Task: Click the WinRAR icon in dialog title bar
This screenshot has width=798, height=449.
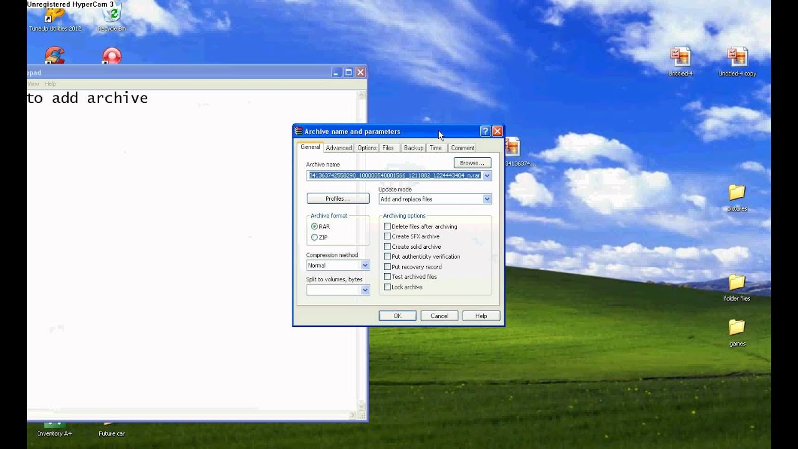Action: click(x=299, y=132)
